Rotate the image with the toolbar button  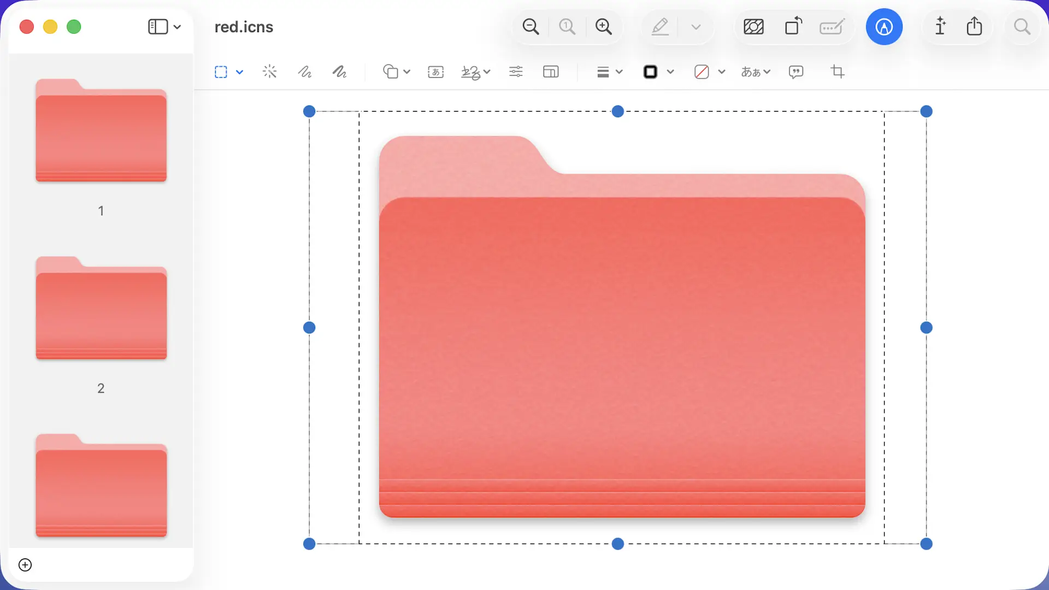pyautogui.click(x=793, y=26)
